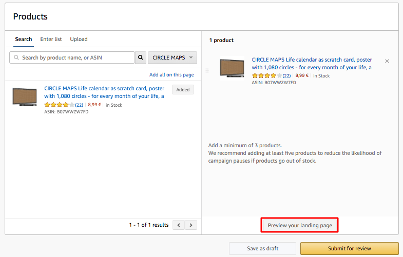The width and height of the screenshot is (403, 257).
Task: Click the 1 product heading
Action: click(221, 40)
